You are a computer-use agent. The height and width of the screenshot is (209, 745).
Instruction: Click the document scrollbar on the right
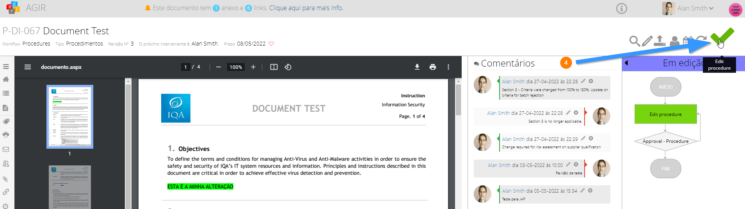459,100
